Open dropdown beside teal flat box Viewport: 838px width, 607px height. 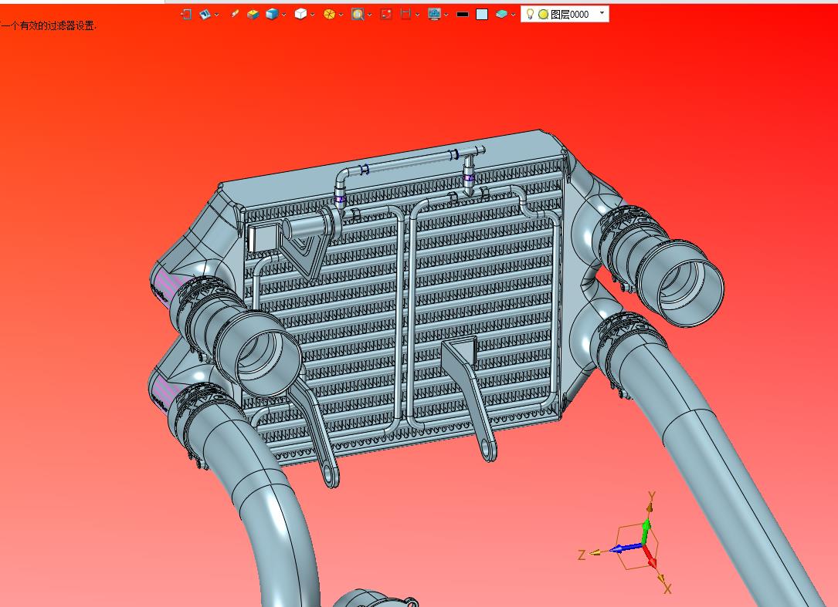[x=513, y=15]
